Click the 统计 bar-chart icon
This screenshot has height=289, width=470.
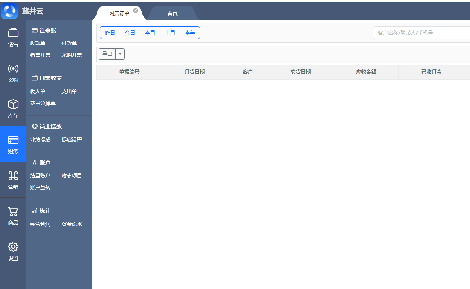point(34,211)
